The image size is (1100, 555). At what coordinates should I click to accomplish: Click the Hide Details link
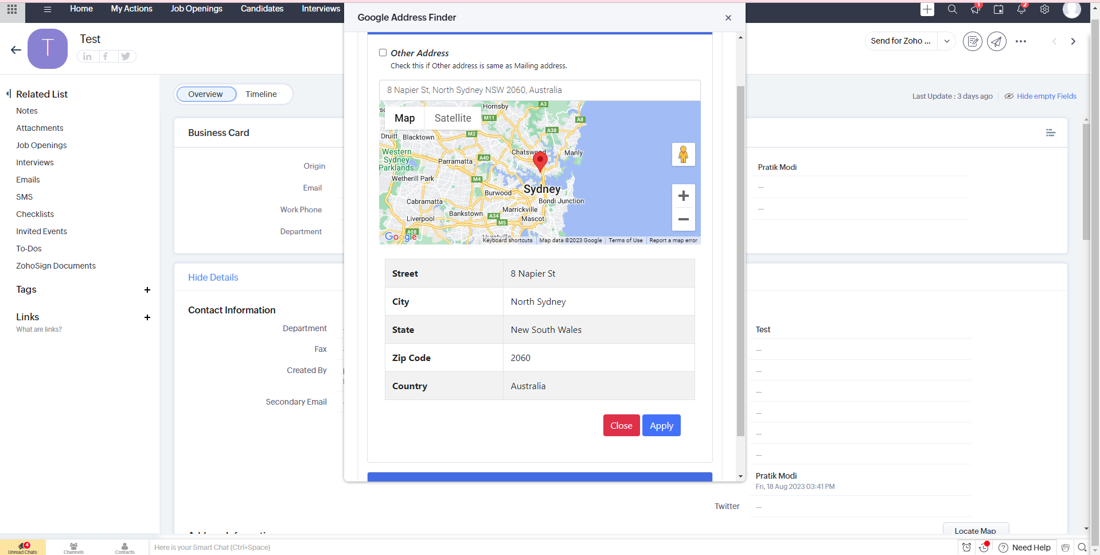(213, 277)
